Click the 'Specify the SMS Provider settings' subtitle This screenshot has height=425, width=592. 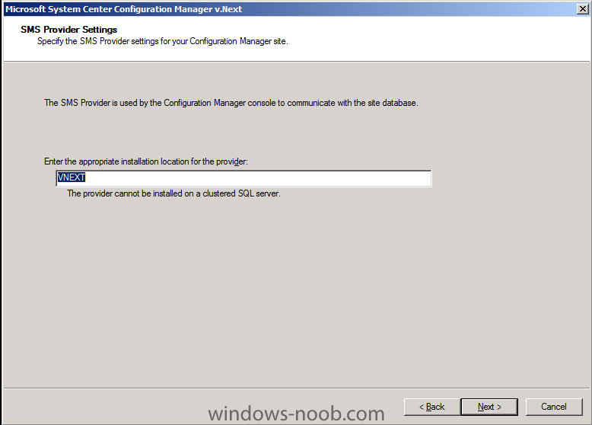click(162, 41)
